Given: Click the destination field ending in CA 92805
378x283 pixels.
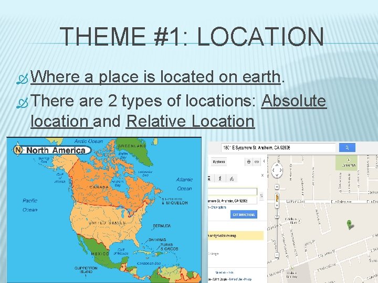Looking at the screenshot, I should pos(233,200).
